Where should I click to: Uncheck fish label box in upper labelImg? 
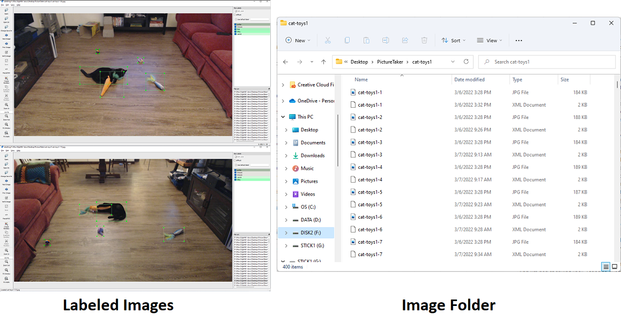click(x=235, y=29)
